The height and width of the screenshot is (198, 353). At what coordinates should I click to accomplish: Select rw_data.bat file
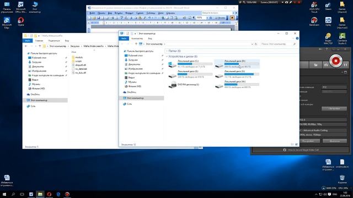(x=79, y=69)
